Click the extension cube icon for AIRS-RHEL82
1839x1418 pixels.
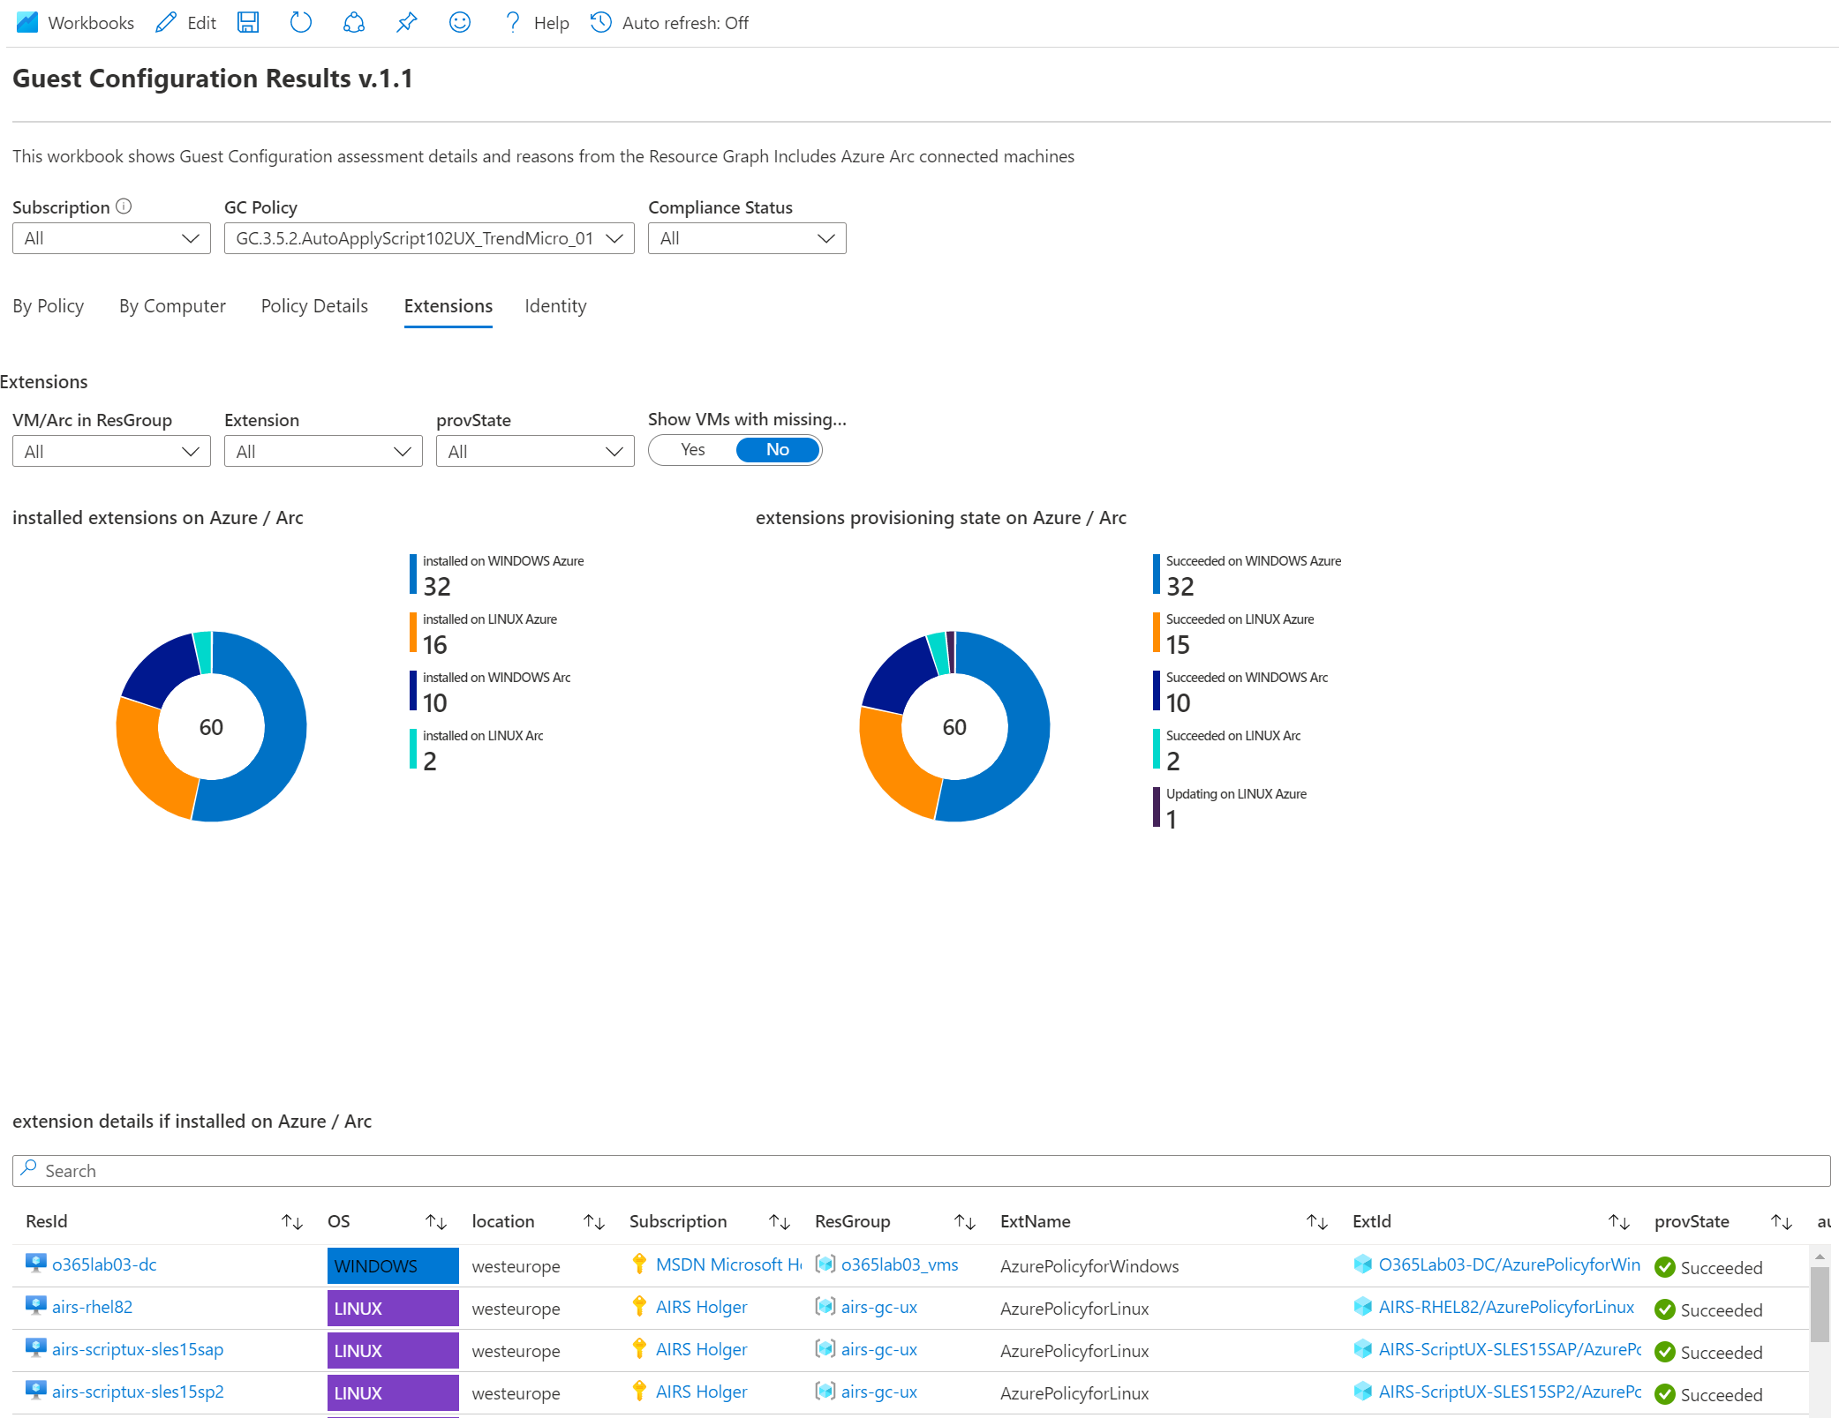tap(1363, 1306)
